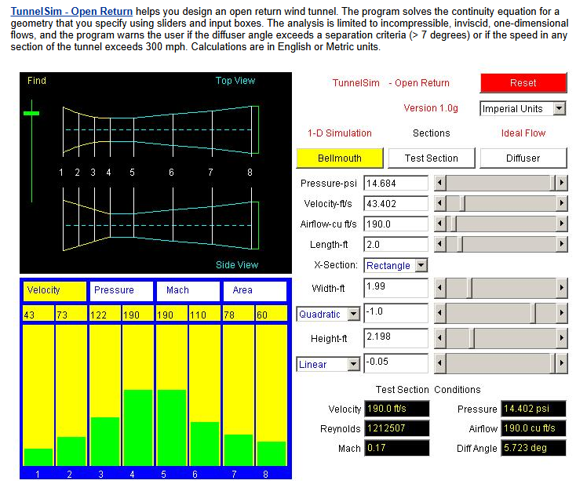The image size is (587, 484).
Task: Click left arrow of Velocity-ft/s slider
Action: tap(440, 204)
